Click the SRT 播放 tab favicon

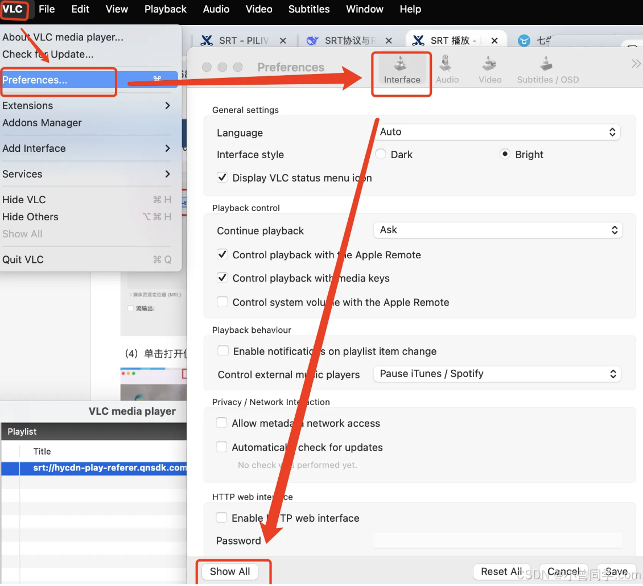[x=418, y=40]
